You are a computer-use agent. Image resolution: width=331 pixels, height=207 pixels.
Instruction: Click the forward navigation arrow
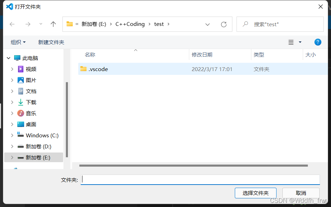[x=28, y=24]
